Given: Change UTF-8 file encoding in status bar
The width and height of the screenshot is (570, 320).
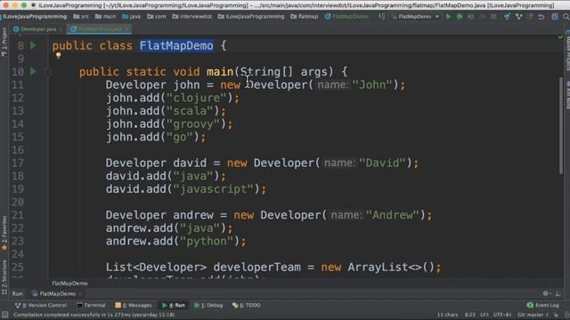Looking at the screenshot, I should click(x=502, y=315).
